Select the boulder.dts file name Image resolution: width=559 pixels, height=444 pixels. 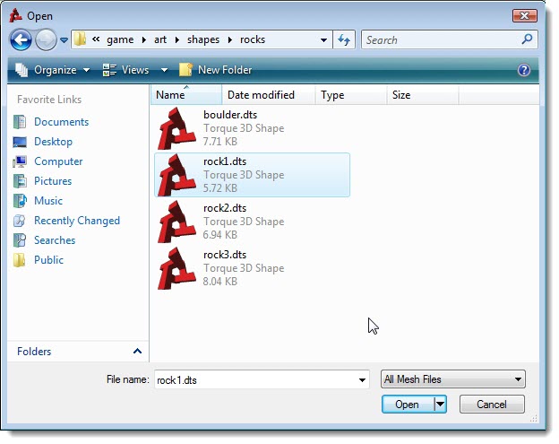230,115
